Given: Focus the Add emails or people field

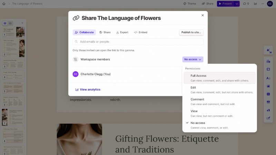Looking at the screenshot, I should tap(138, 42).
